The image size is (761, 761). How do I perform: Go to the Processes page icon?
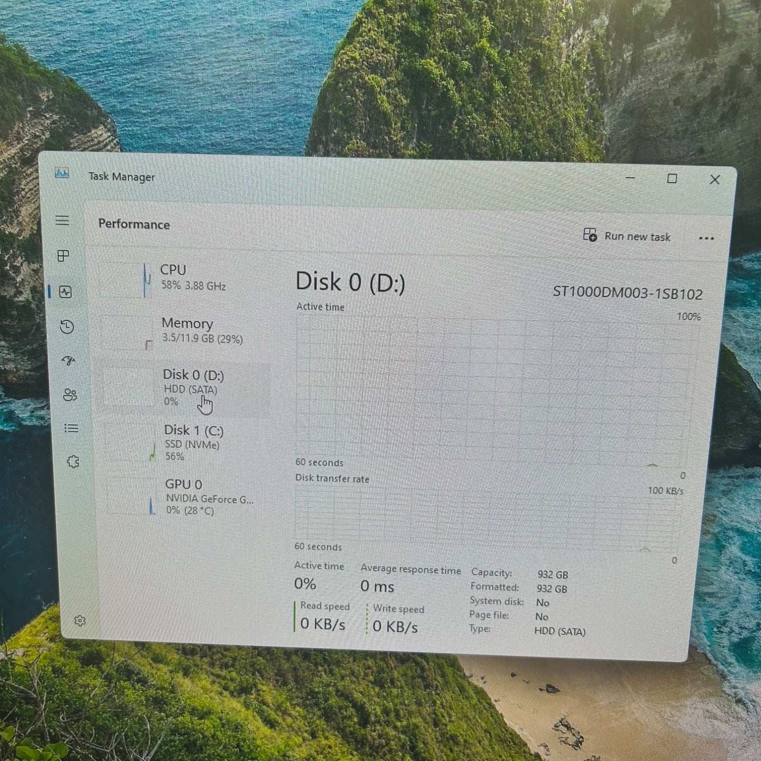pos(63,256)
